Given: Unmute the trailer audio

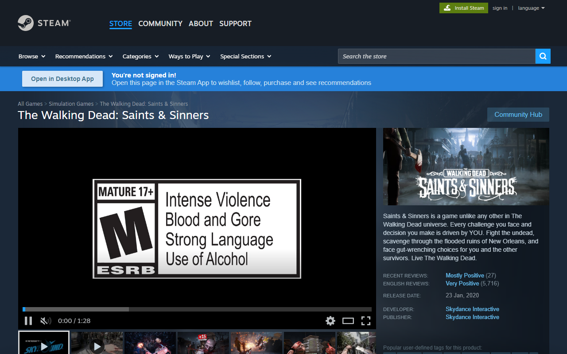Looking at the screenshot, I should (x=46, y=321).
